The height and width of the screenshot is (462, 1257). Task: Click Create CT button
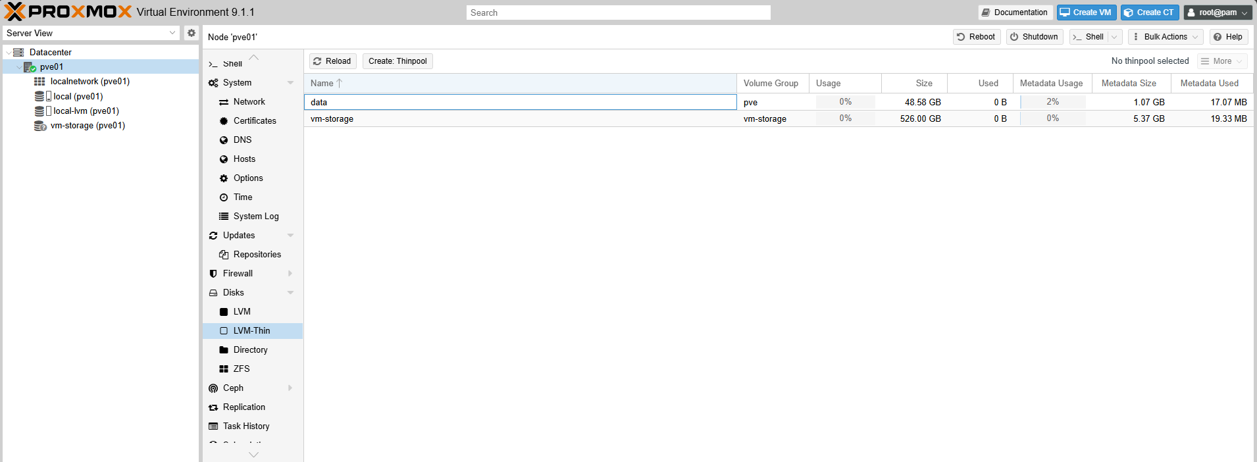pos(1150,13)
